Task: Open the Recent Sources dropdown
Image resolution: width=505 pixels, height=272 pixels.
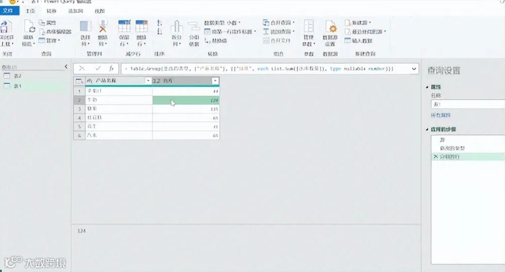Action: (x=365, y=31)
